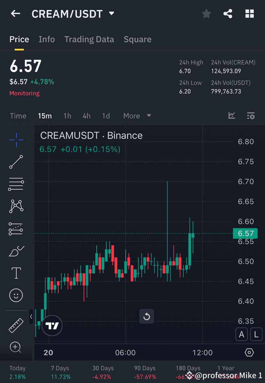Collapse the drawing tools sidebar chevron
The height and width of the screenshot is (383, 265).
click(31, 317)
